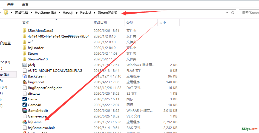Sort the list by 大小 column
This screenshot has height=133, width=259.
coord(163,23)
